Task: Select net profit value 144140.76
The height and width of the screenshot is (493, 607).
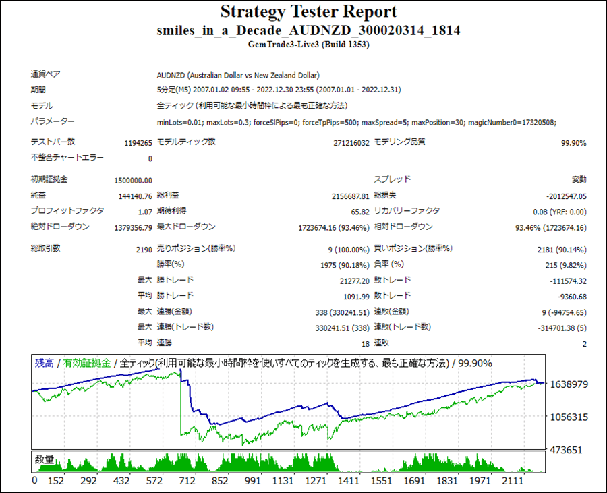Action: tap(135, 196)
